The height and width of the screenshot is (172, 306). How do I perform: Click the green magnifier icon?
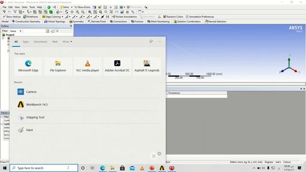101,12
